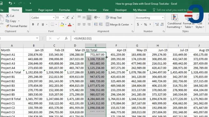Open the Insert ribbon tab
209x117 pixels.
28,10
